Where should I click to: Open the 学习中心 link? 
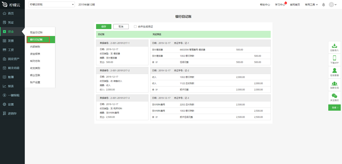280,4
